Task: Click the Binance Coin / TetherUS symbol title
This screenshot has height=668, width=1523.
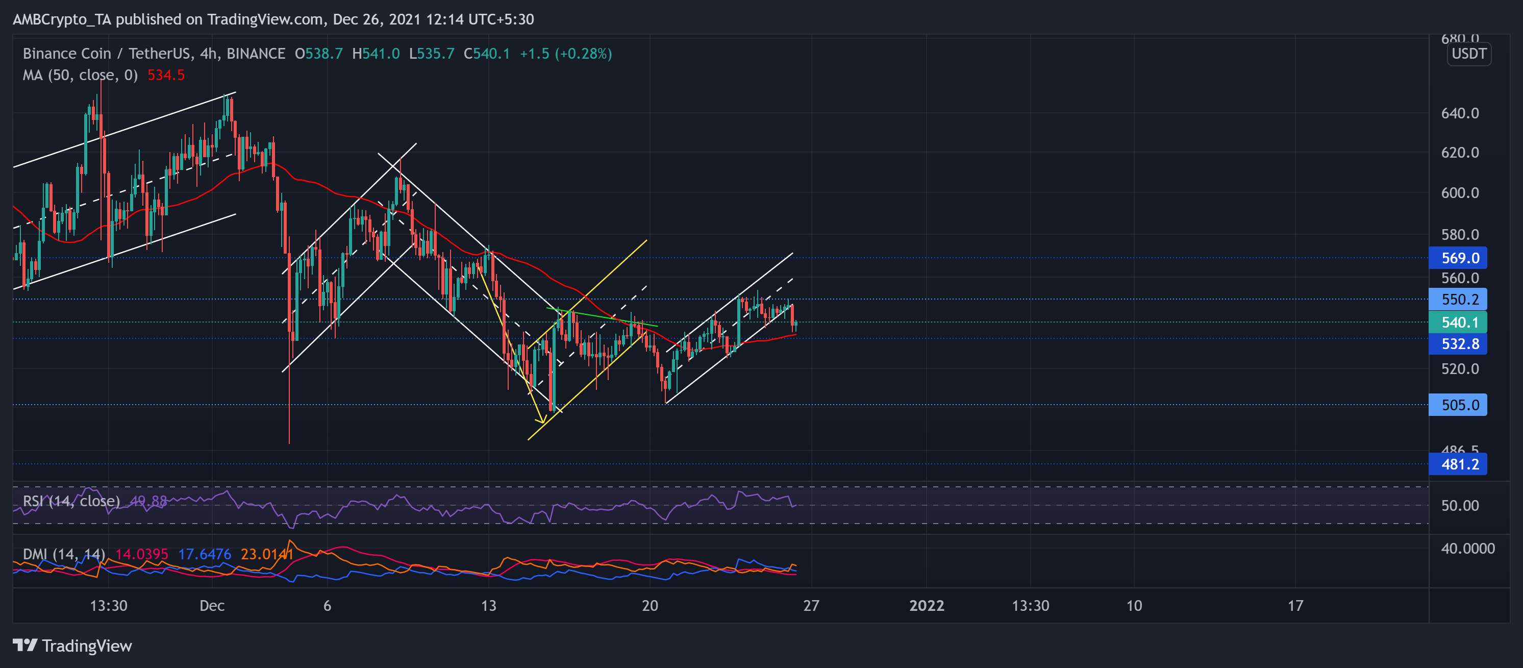Action: [154, 54]
